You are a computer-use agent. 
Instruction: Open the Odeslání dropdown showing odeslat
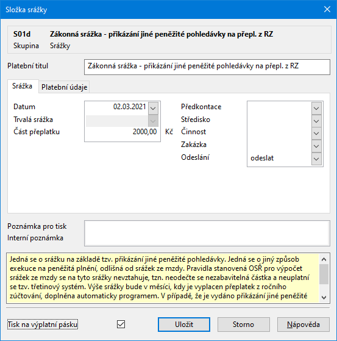(316, 159)
